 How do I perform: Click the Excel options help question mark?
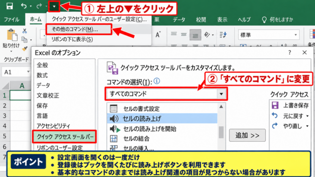(x=289, y=53)
